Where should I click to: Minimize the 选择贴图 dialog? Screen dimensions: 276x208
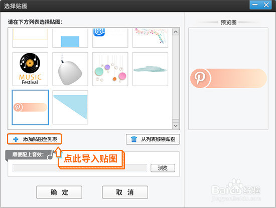coord(255,5)
